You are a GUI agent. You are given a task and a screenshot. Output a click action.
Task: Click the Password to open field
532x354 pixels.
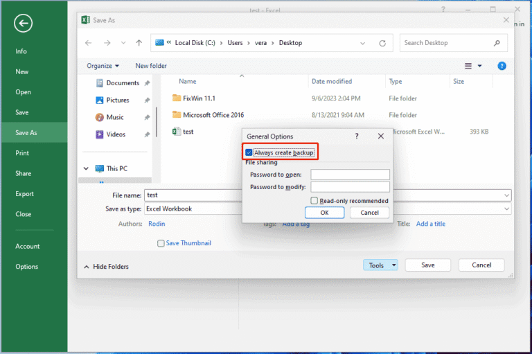350,175
